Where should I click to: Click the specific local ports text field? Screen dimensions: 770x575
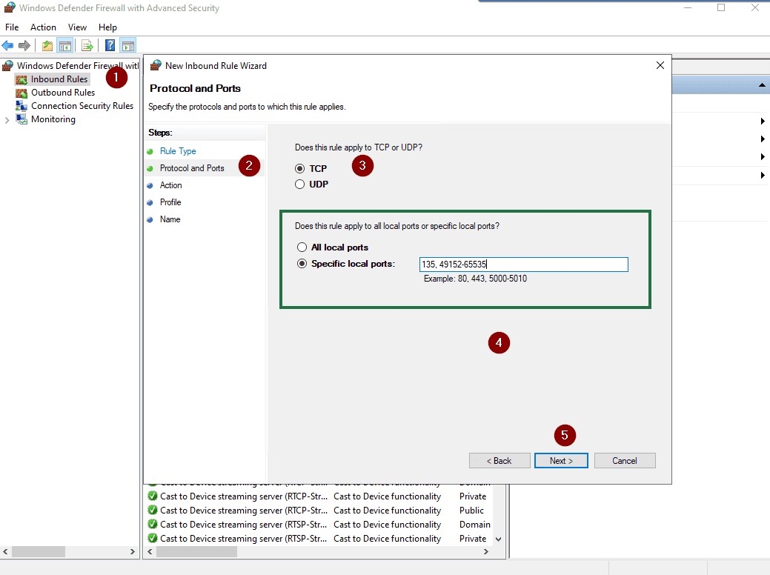point(523,265)
